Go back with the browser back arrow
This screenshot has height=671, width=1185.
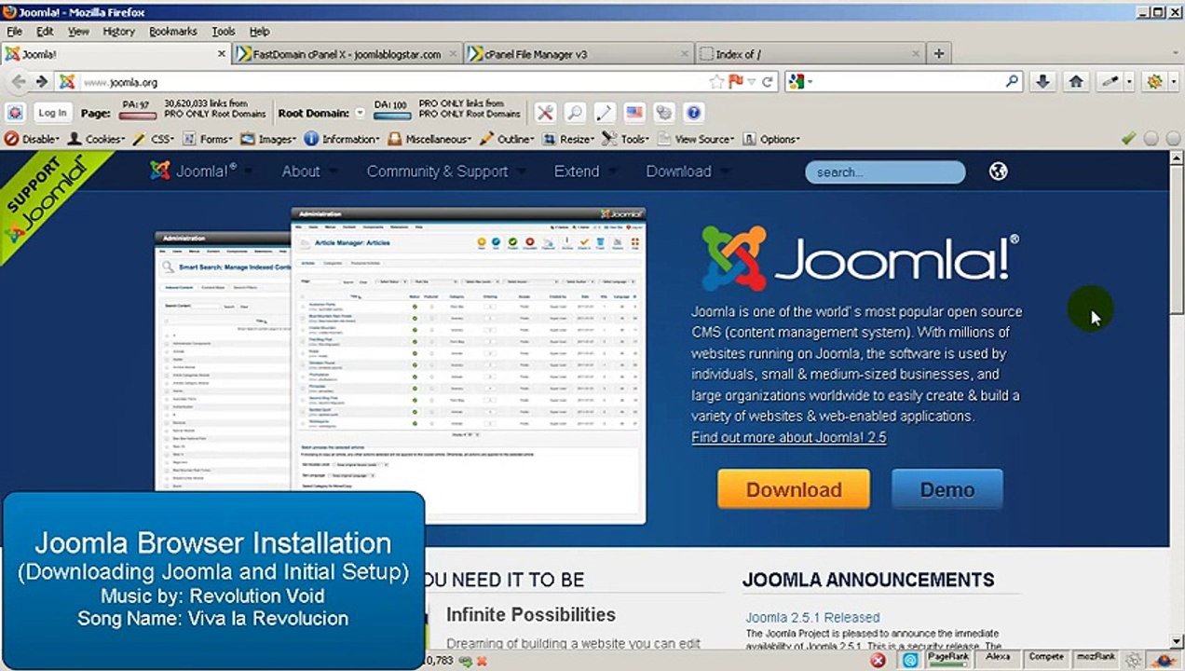[20, 82]
